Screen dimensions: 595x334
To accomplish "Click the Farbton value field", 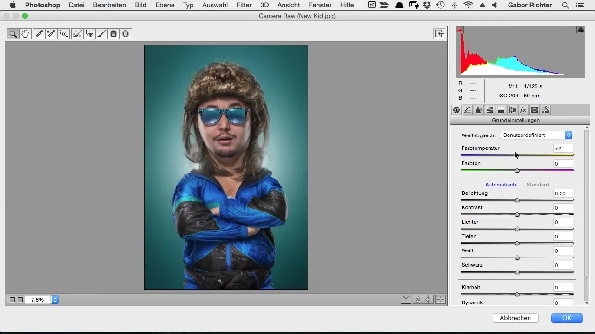I will (563, 164).
